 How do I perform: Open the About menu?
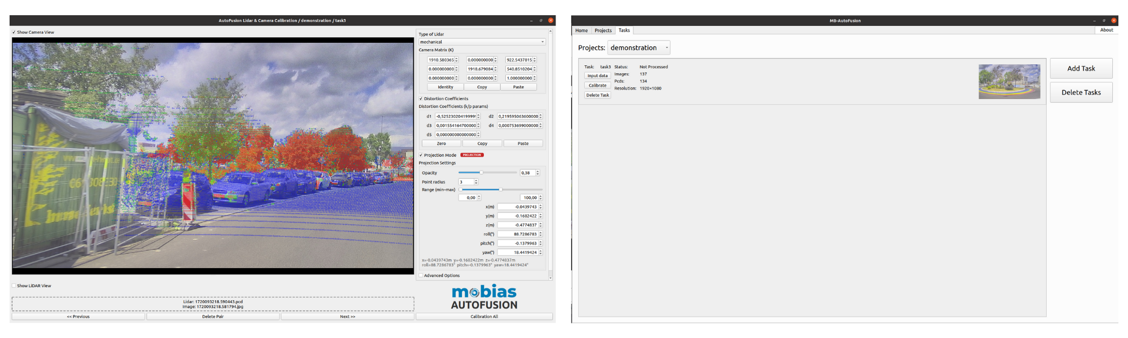tap(1107, 30)
